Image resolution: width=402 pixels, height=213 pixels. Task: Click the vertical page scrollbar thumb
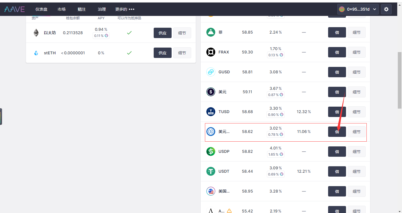tap(399, 80)
